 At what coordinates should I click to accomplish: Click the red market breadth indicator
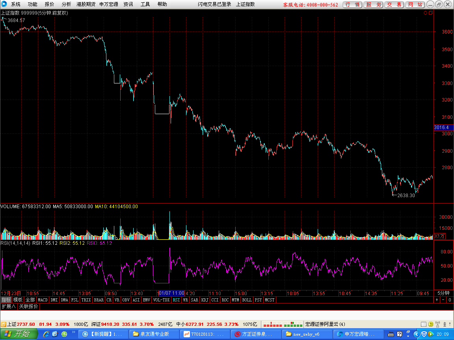coord(272,324)
